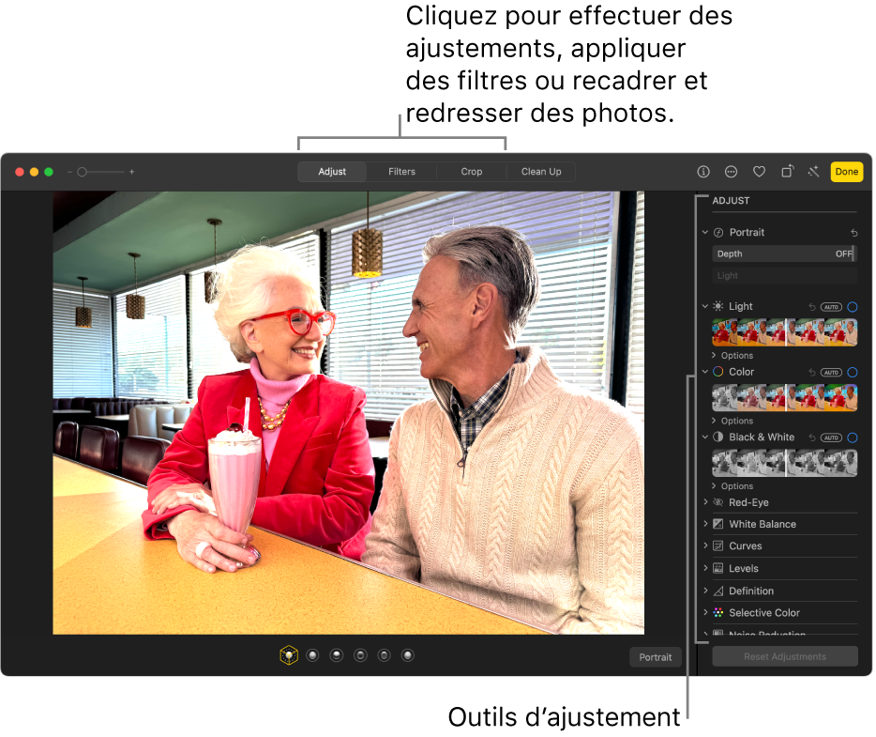
Task: Apply Auto-enhance with the magic wand icon
Action: pos(812,172)
